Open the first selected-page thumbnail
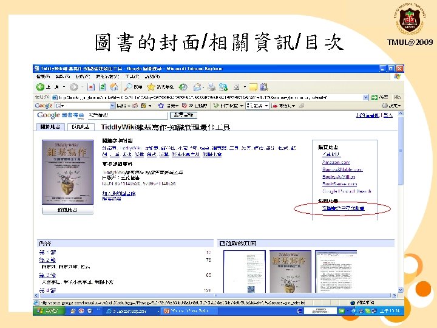 point(245,272)
